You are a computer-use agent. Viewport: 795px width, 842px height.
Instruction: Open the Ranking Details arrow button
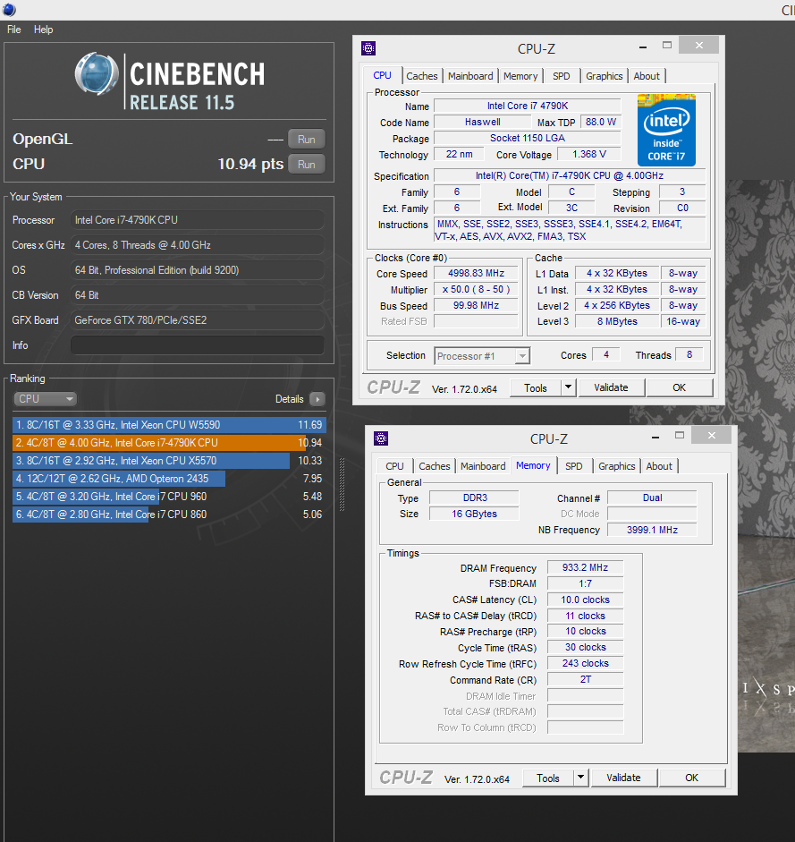(317, 399)
